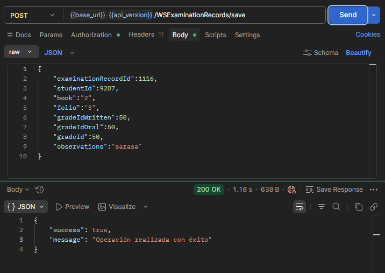This screenshot has height=273, width=385.
Task: Expand the POST method dropdown
Action: (x=32, y=15)
